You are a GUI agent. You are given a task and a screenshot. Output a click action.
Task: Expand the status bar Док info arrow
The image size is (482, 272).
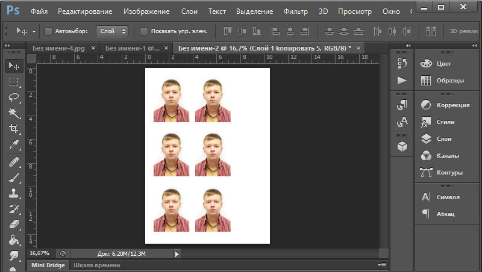click(x=177, y=254)
